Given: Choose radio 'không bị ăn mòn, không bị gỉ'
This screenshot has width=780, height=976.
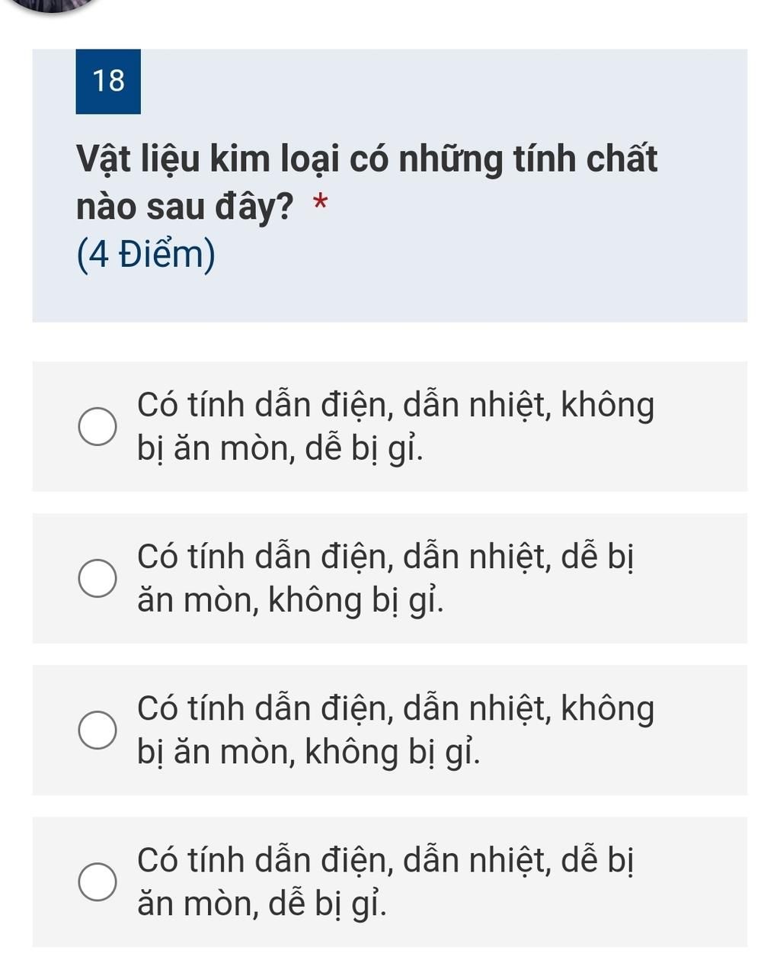Looking at the screenshot, I should tap(98, 730).
